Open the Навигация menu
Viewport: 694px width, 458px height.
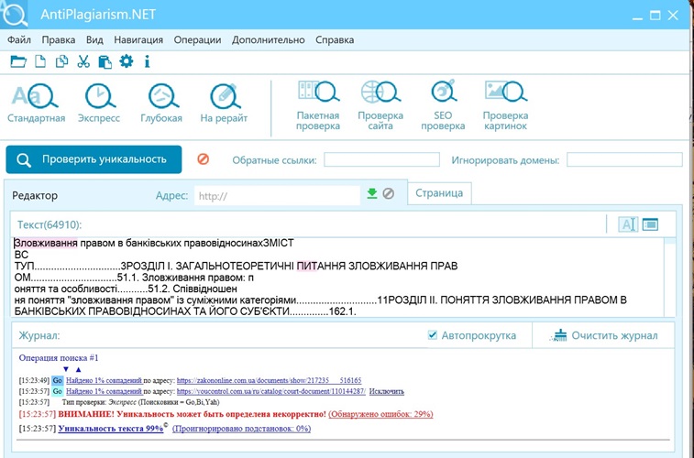(138, 39)
